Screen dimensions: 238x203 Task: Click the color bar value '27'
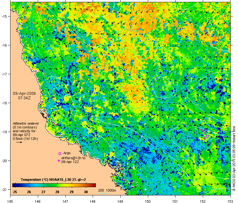click(43, 192)
